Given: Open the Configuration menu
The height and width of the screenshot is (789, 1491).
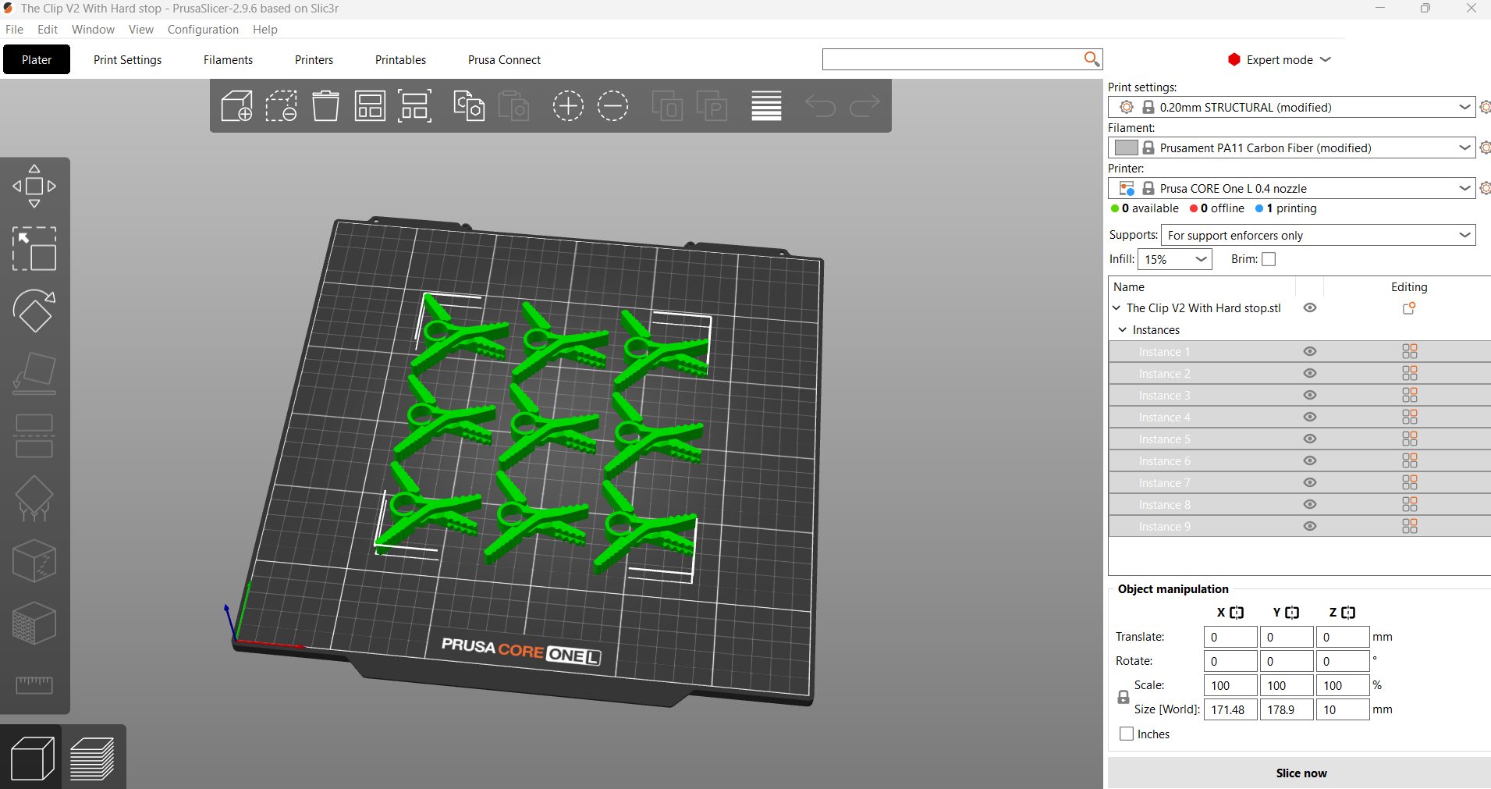Looking at the screenshot, I should (203, 30).
